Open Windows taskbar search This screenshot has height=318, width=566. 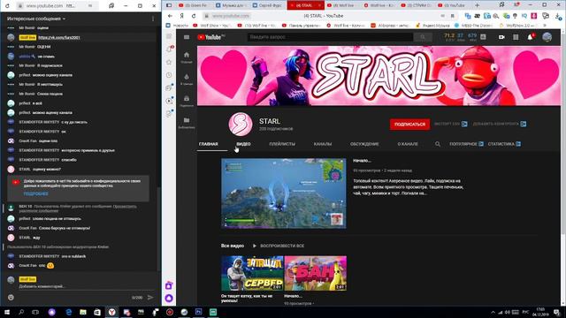(21, 312)
